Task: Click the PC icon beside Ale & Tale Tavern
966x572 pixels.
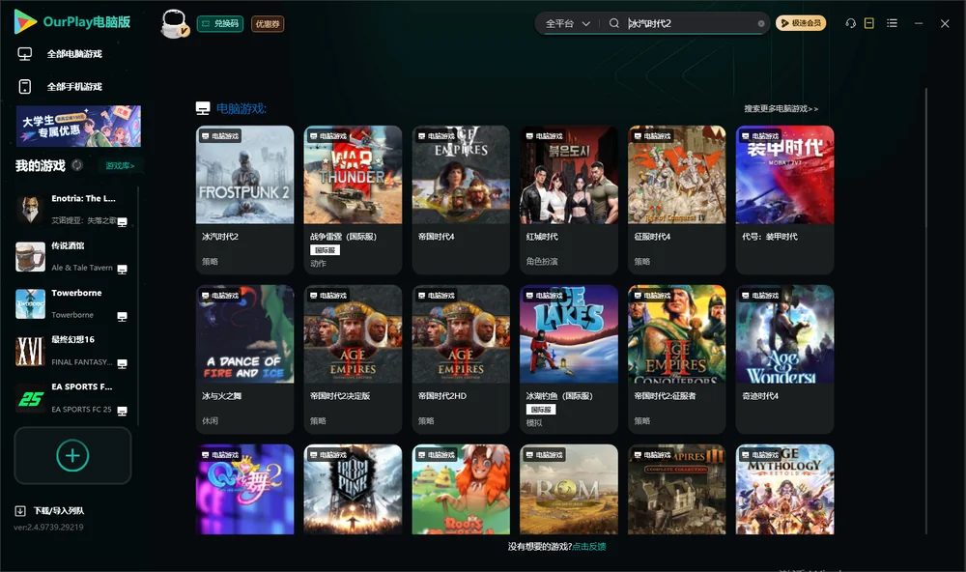Action: click(x=122, y=270)
